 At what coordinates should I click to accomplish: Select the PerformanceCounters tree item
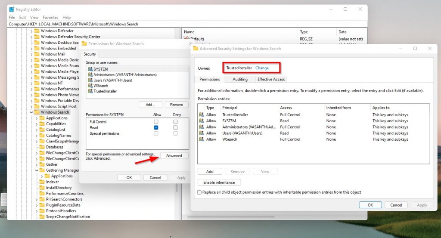pos(65,193)
